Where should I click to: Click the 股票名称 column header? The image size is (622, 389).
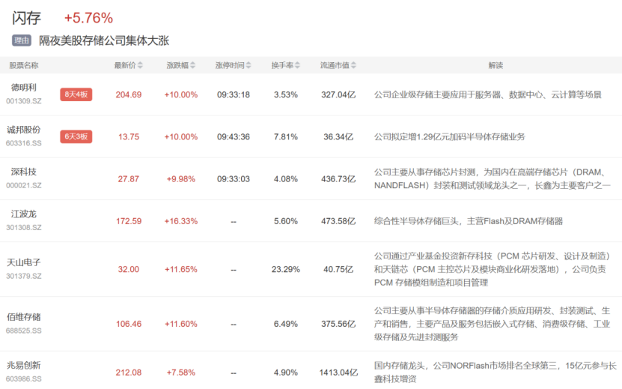tap(24, 65)
